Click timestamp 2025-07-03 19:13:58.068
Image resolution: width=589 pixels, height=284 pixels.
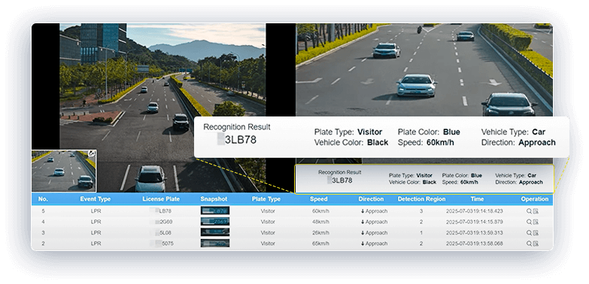pyautogui.click(x=475, y=244)
